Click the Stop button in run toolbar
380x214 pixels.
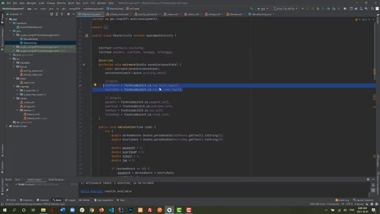click(339, 8)
